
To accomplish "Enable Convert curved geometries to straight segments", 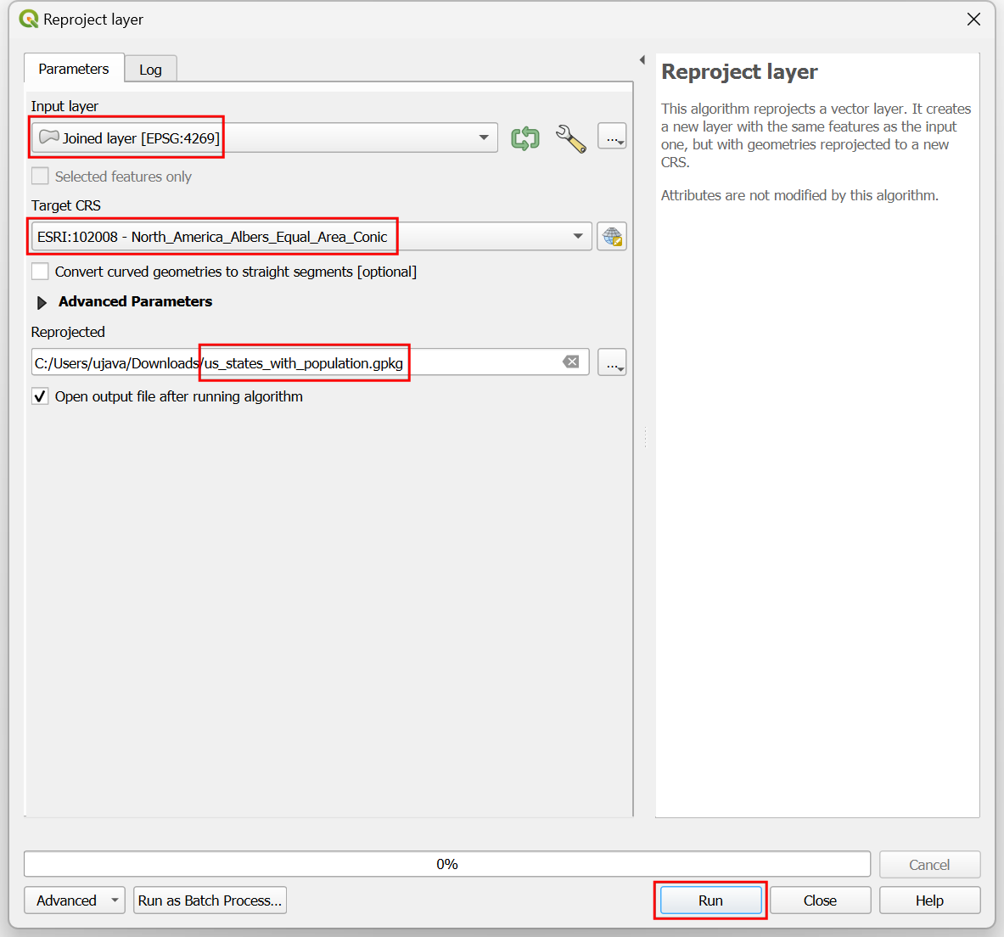I will tap(40, 272).
